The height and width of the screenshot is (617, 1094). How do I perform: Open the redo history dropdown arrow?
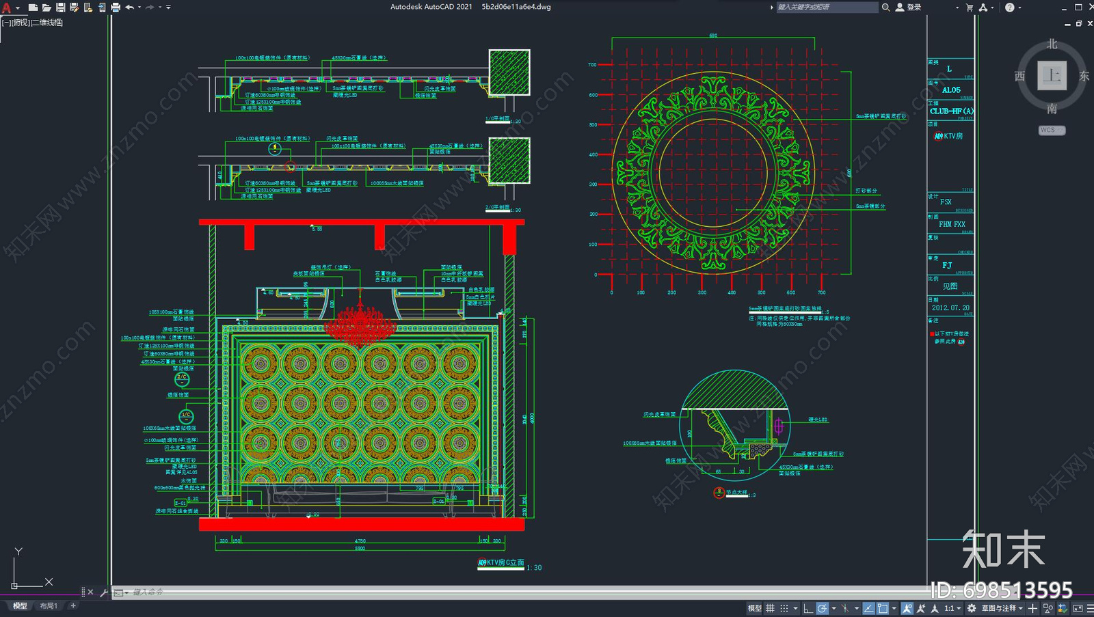pos(160,8)
